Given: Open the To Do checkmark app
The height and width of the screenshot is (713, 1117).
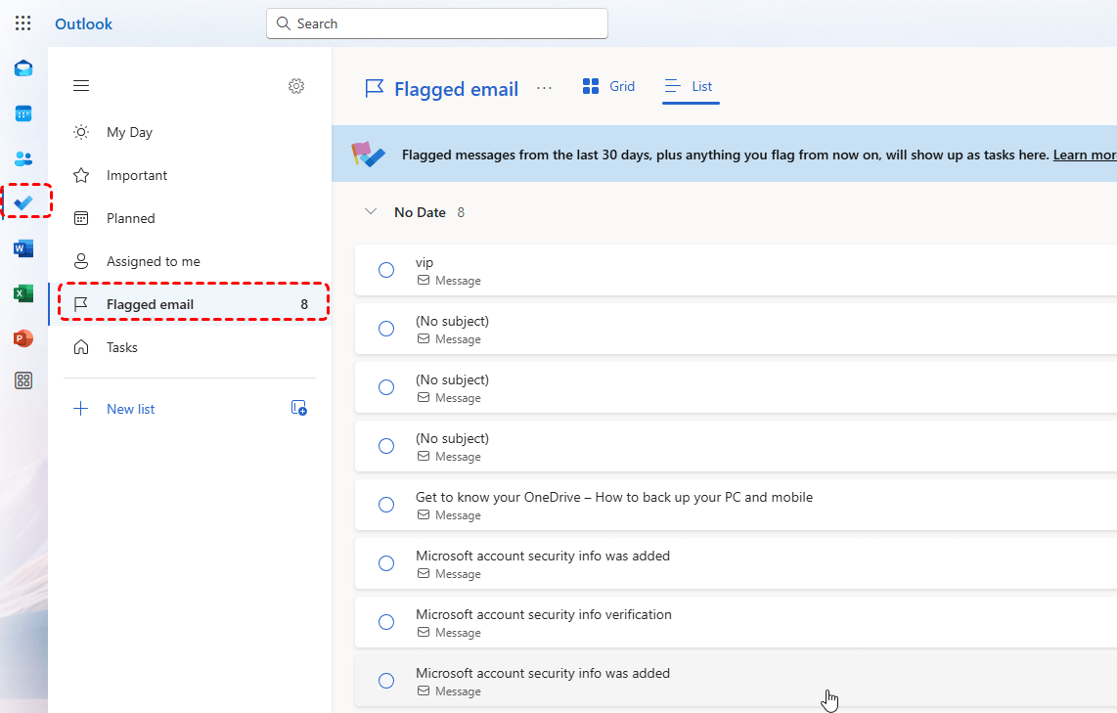Looking at the screenshot, I should click(x=23, y=203).
